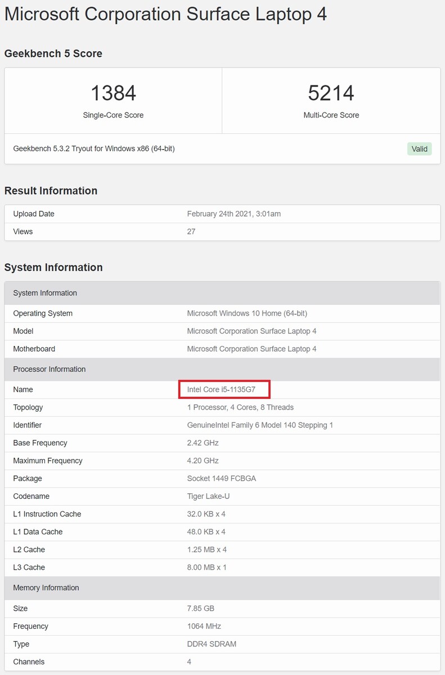Image resolution: width=445 pixels, height=675 pixels.
Task: Click the Microsoft Corporation Surface Laptop 4 title
Action: click(x=165, y=14)
